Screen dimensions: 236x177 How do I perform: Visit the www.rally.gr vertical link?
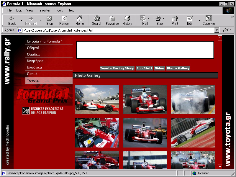(7, 61)
